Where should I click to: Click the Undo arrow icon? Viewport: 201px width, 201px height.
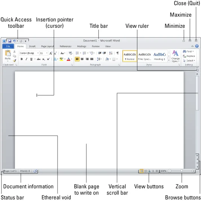(x=14, y=41)
